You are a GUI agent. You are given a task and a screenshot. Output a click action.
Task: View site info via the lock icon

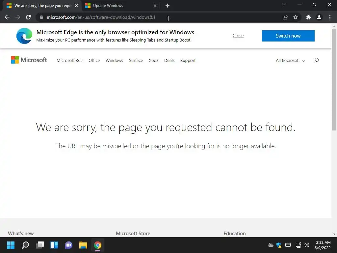click(x=41, y=17)
